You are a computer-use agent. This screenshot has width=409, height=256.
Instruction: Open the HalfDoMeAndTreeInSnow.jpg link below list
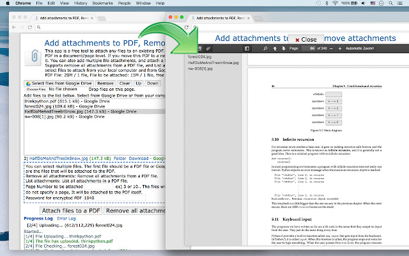[x=58, y=159]
